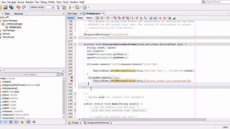Open the Debug menu
The width and height of the screenshot is (230, 129).
tap(44, 2)
